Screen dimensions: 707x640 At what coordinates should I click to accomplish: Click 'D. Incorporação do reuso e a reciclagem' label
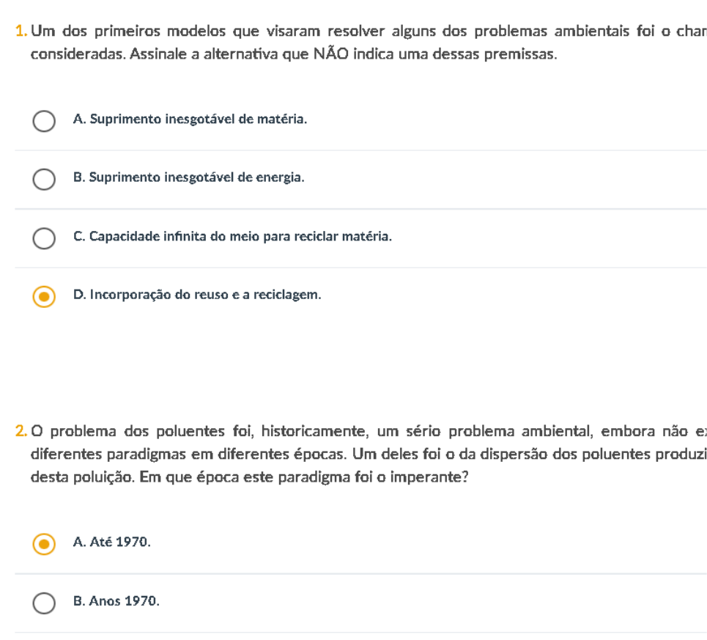tap(197, 296)
